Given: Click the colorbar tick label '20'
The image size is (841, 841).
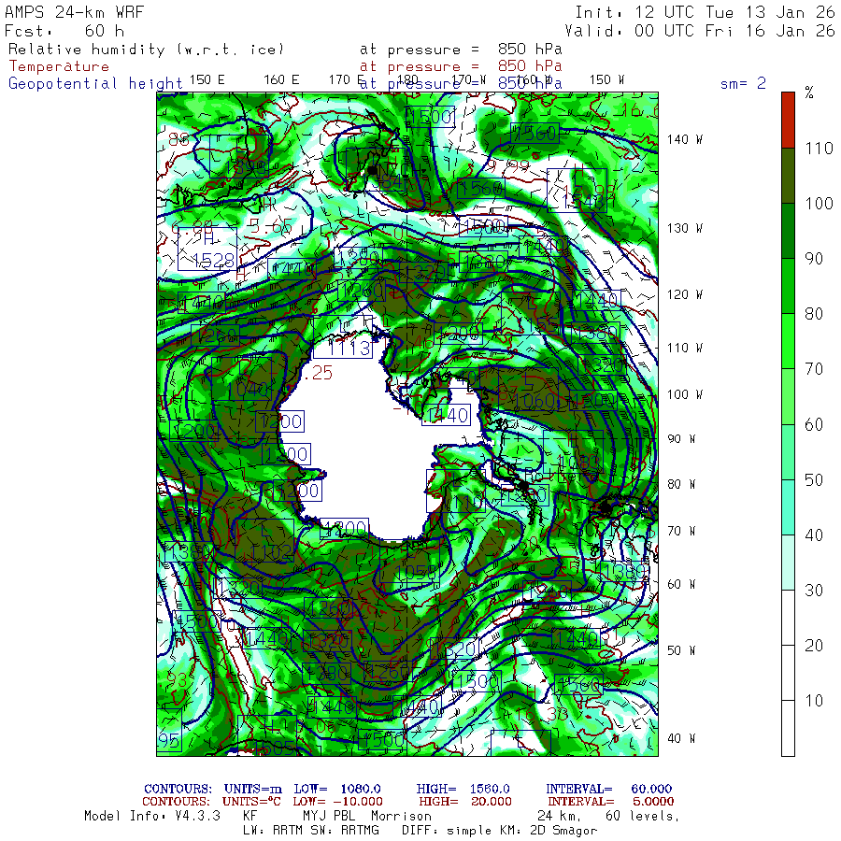Looking at the screenshot, I should click(x=814, y=645).
